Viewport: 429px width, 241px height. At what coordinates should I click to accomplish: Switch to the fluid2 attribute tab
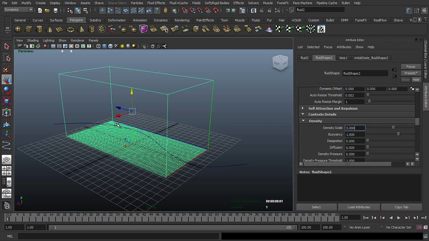point(304,58)
